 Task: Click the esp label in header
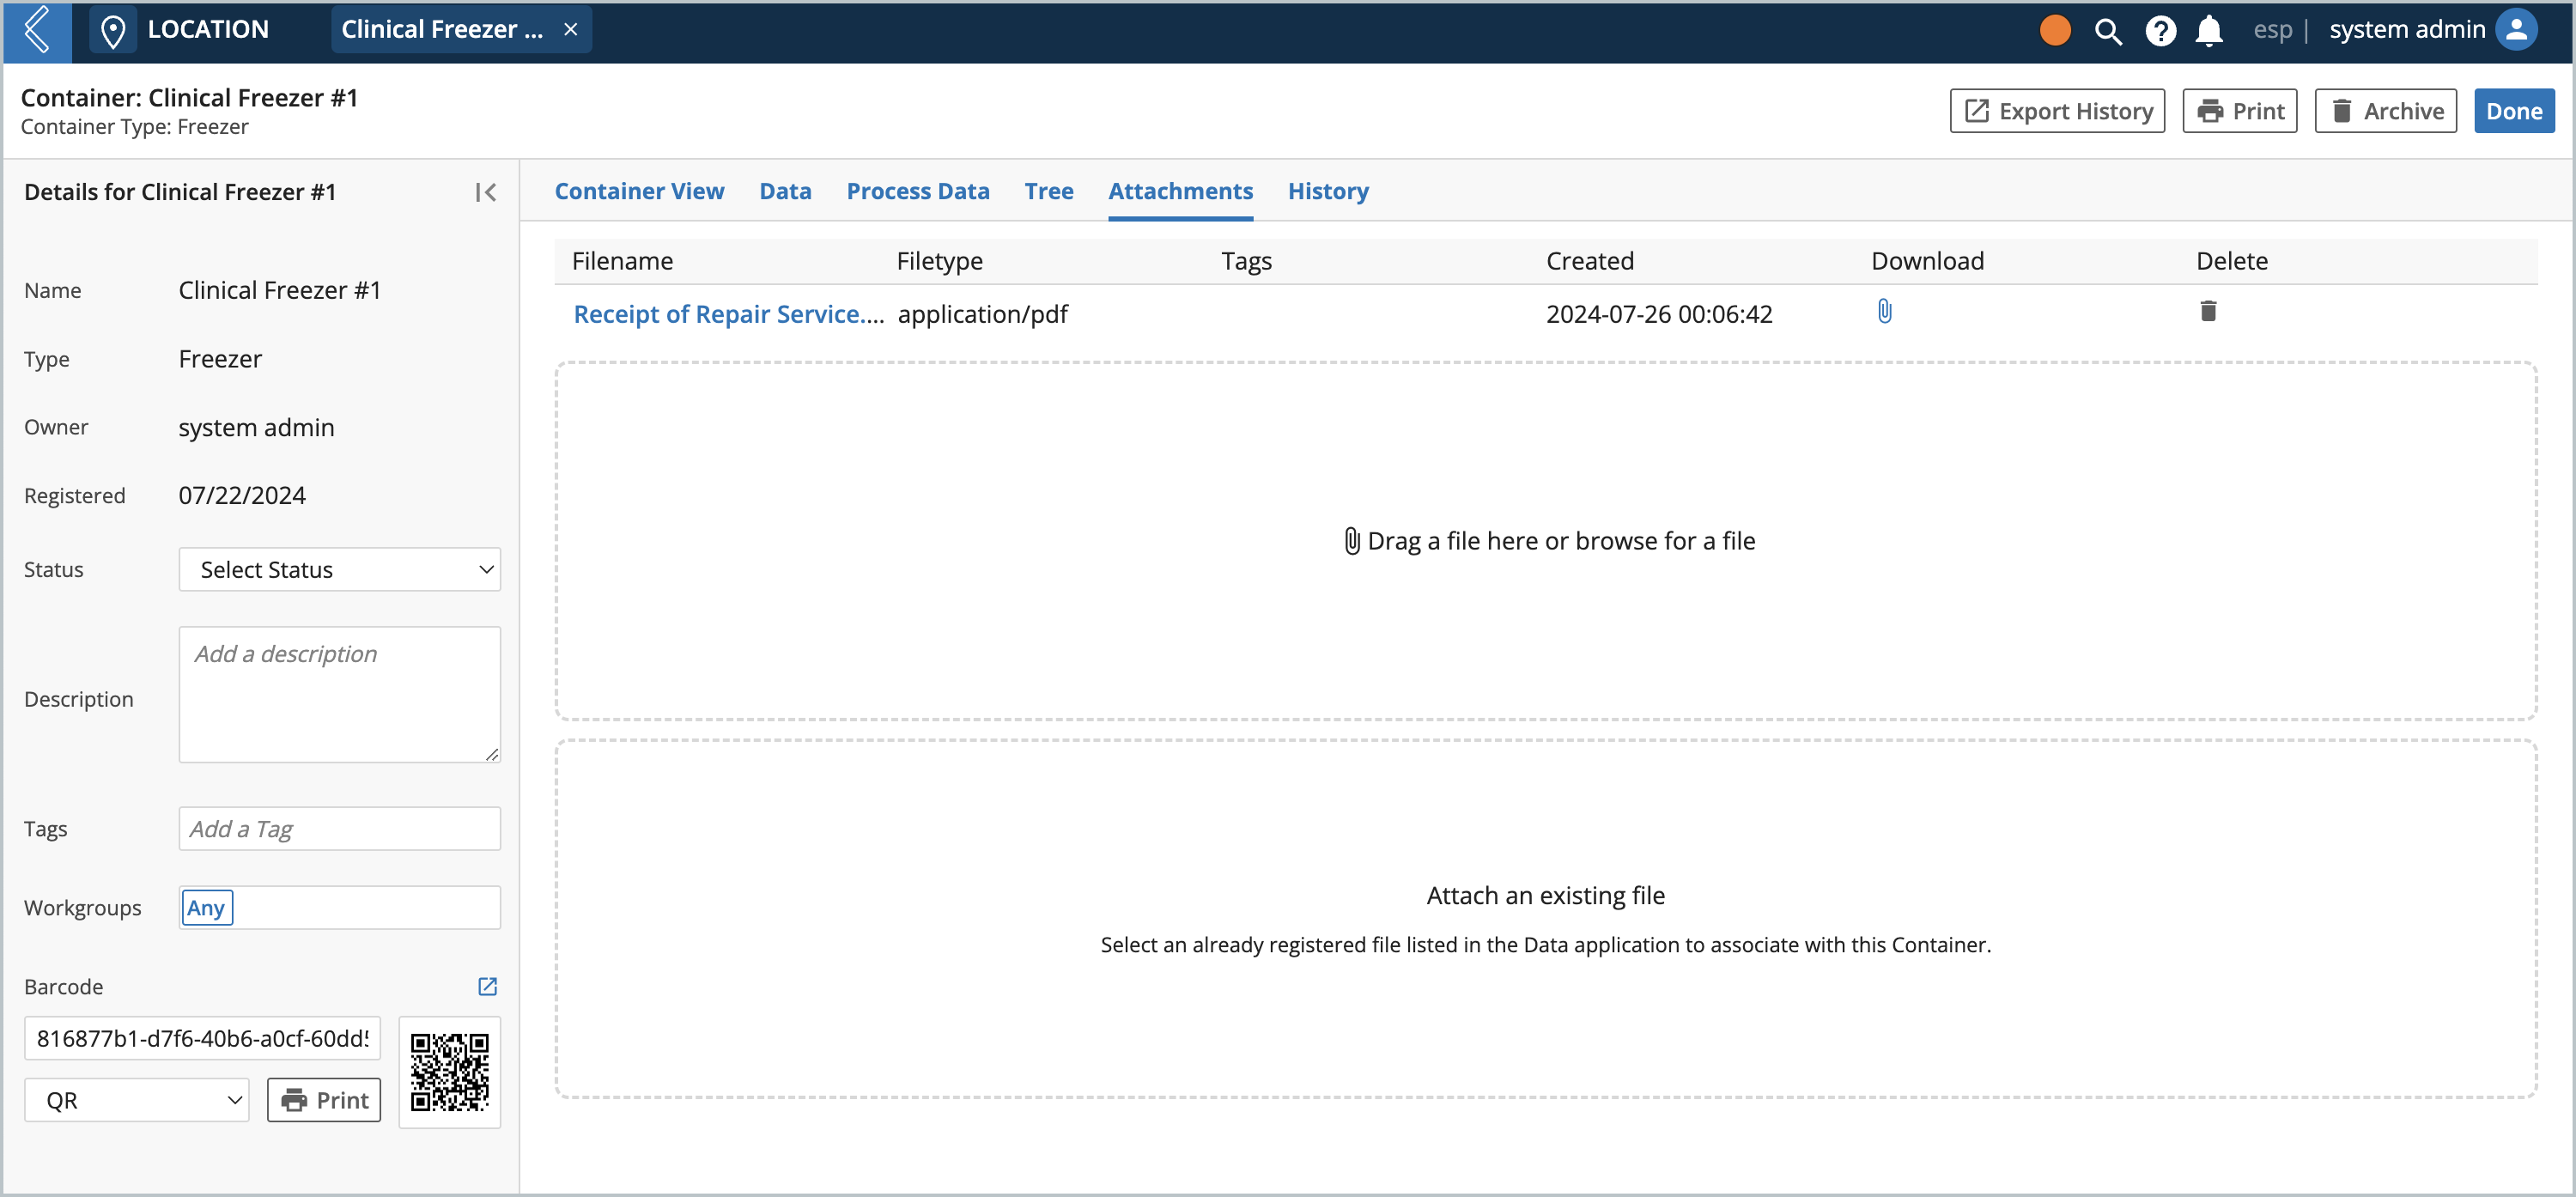[x=2272, y=30]
